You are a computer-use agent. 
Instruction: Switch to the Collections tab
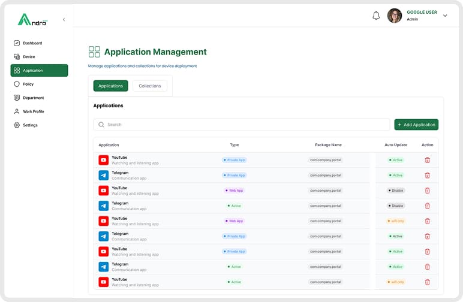pyautogui.click(x=150, y=86)
